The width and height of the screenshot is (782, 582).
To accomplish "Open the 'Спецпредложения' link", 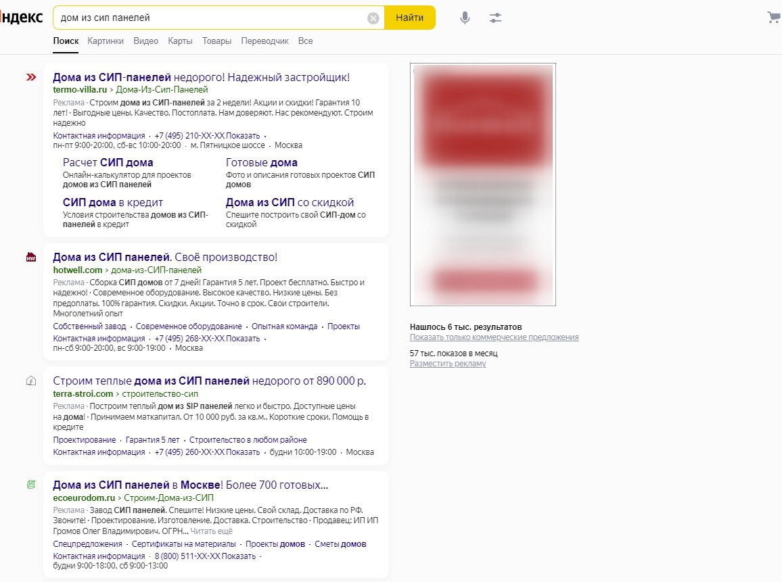I will pos(87,544).
